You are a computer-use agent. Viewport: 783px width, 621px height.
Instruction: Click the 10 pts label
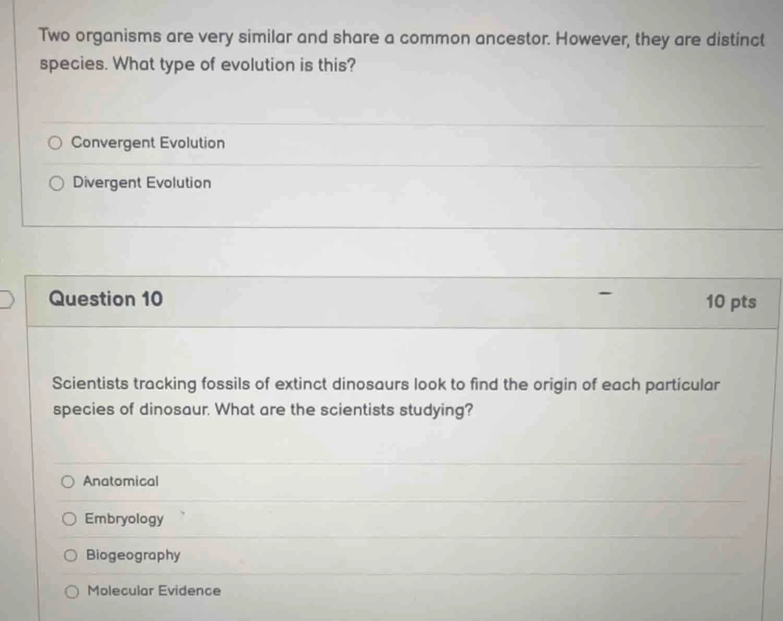tap(730, 302)
